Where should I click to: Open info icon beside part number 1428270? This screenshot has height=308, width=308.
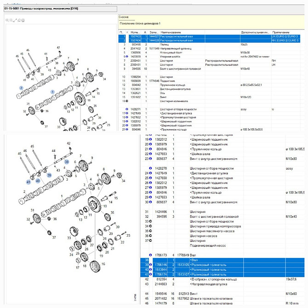point(150,168)
